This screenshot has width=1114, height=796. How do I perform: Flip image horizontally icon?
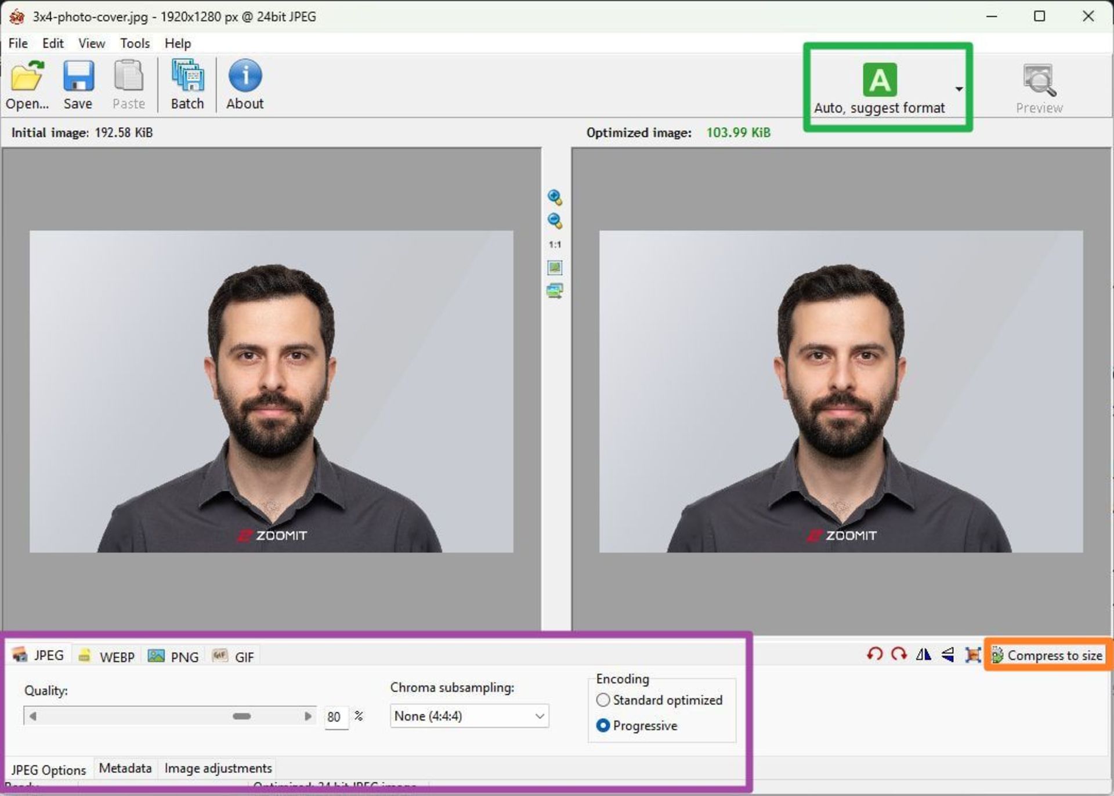tap(923, 654)
